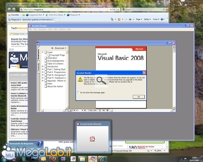
Task: Toggle the navigation pane button
Action: coord(71,110)
